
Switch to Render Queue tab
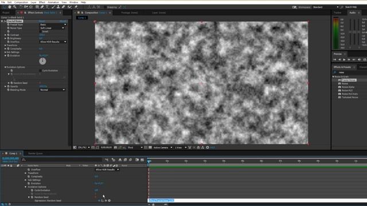coord(36,153)
